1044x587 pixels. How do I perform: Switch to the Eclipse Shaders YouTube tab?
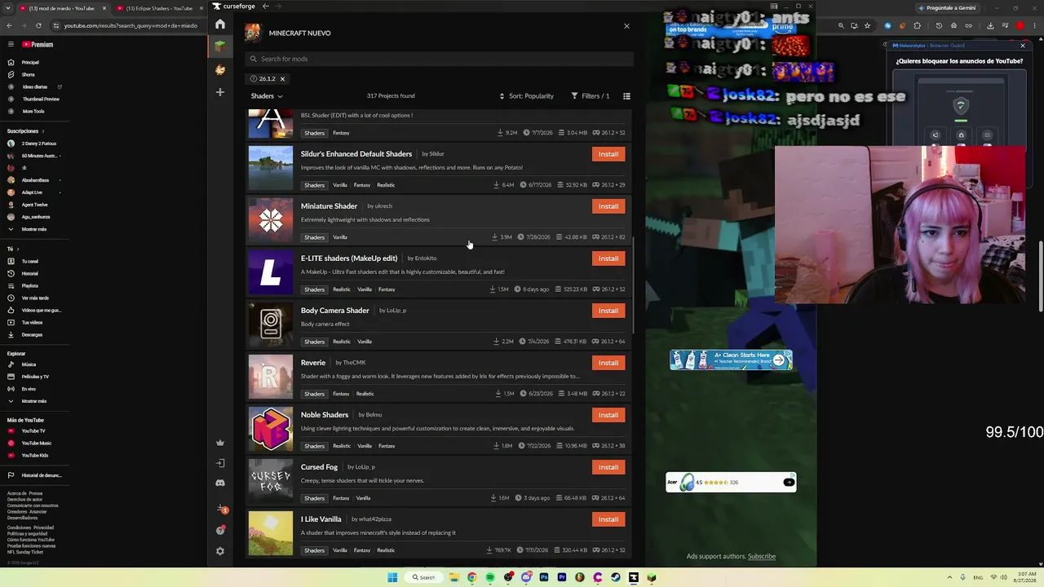coord(158,8)
